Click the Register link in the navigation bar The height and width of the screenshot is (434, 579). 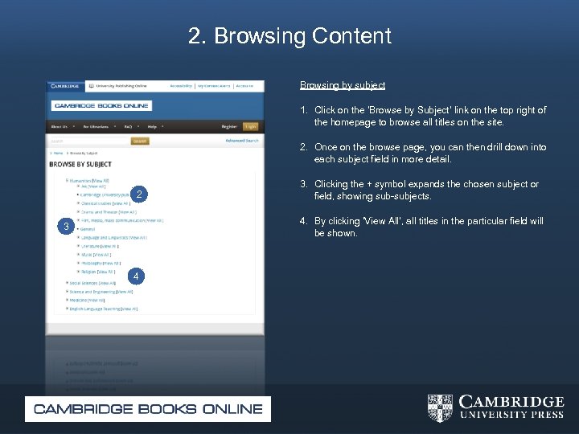pos(229,127)
